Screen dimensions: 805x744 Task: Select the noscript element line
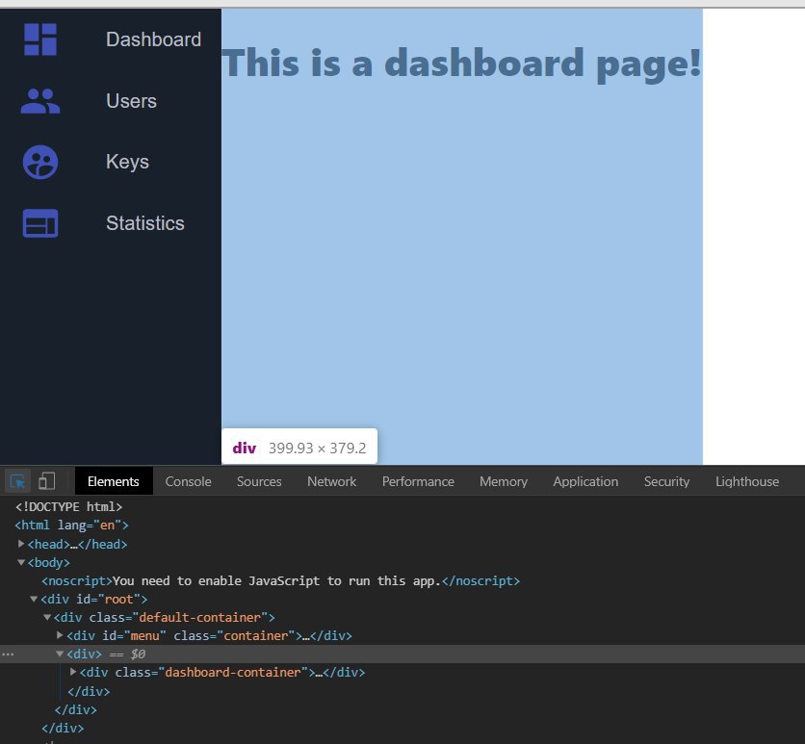281,580
